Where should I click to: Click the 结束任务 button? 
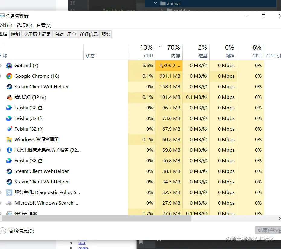click(x=268, y=230)
